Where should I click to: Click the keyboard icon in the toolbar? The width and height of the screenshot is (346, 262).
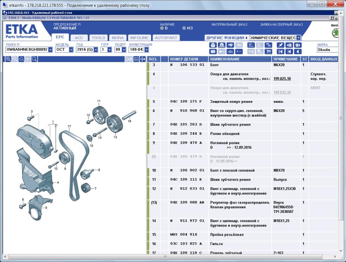click(x=213, y=51)
